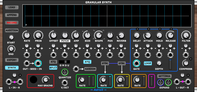
Task: Click the SEED OUT jack
Action: [x=27, y=63]
